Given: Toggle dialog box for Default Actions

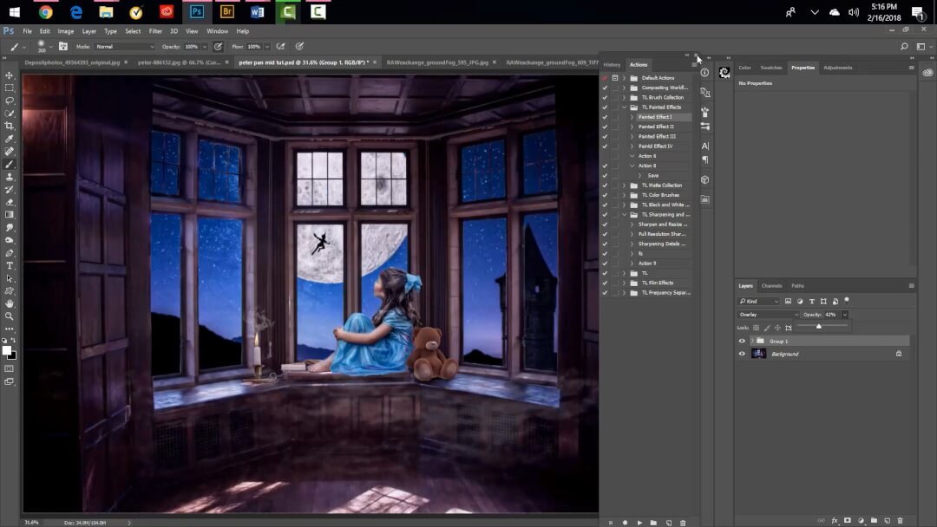Looking at the screenshot, I should coord(615,78).
